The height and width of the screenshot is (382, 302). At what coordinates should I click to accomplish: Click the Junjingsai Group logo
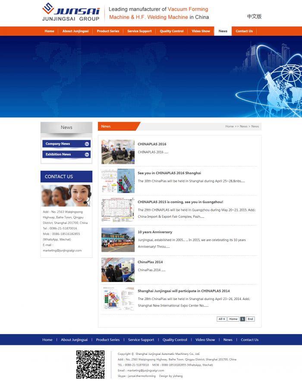tap(71, 12)
